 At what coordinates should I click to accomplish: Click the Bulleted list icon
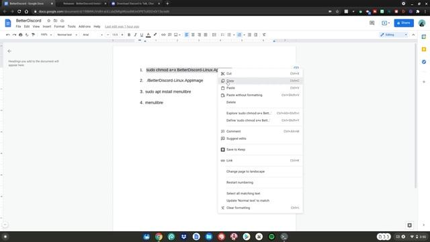tap(229, 35)
